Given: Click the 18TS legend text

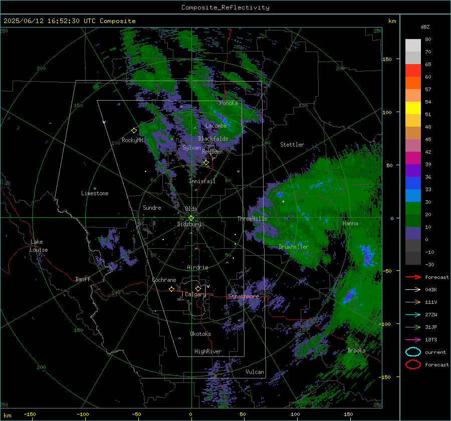Looking at the screenshot, I should click(431, 340).
